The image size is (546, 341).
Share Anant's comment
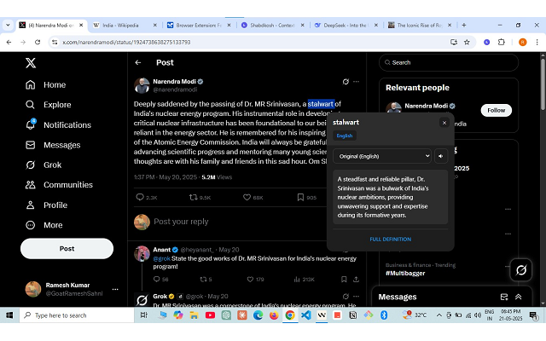point(356,279)
